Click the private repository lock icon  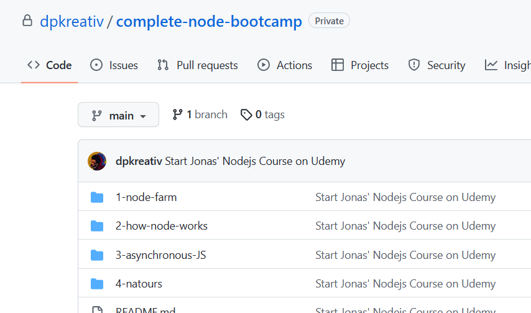pos(27,21)
